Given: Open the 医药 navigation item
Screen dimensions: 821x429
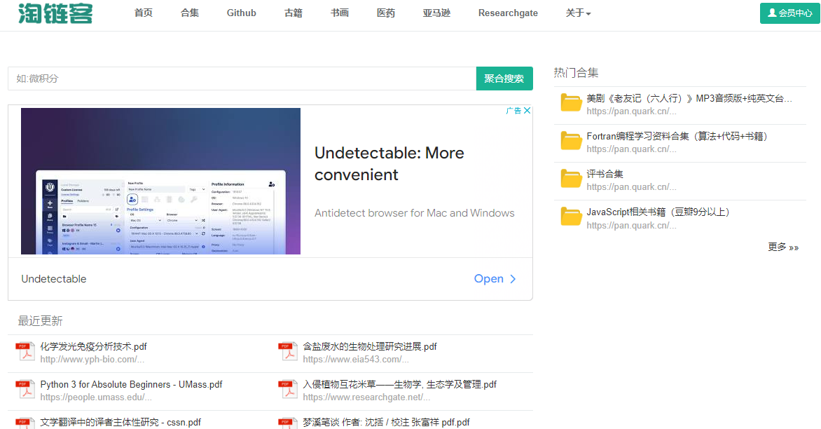Looking at the screenshot, I should [x=386, y=13].
